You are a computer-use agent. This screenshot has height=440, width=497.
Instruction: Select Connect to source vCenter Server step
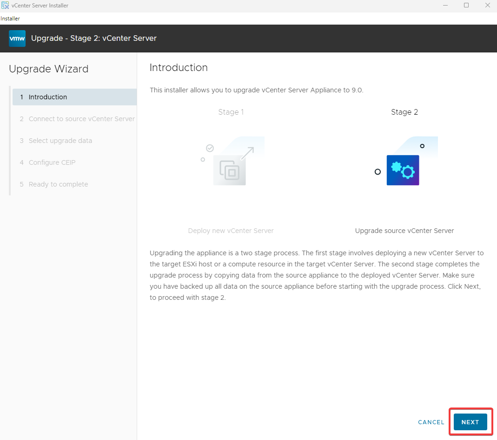77,119
